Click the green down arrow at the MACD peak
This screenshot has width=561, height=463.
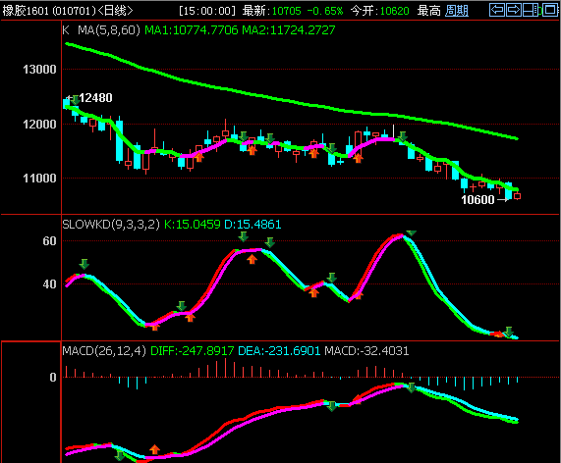[x=411, y=387]
